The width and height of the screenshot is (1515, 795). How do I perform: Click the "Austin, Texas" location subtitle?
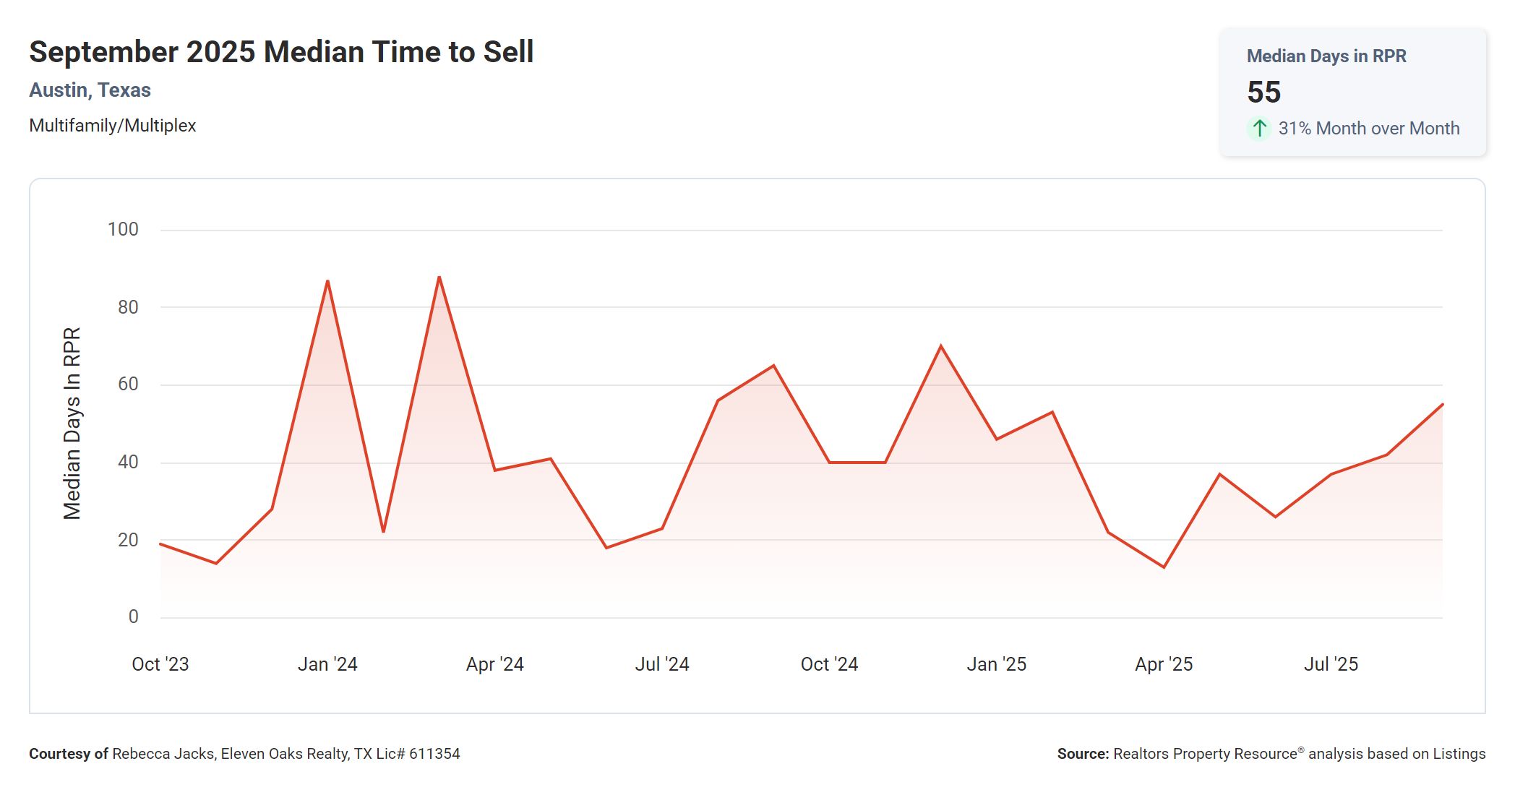coord(90,90)
